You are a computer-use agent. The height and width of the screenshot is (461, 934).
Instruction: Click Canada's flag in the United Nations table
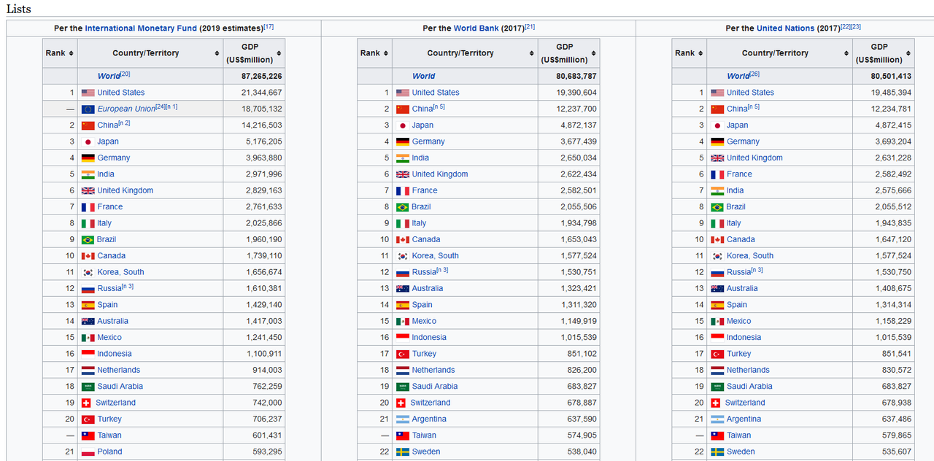point(717,239)
